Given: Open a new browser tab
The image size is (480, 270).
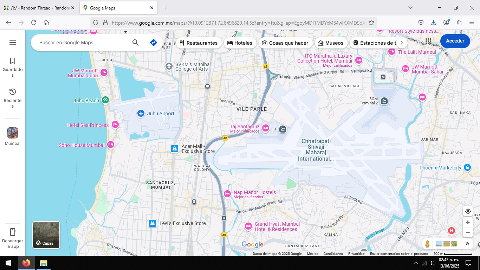Looking at the screenshot, I should pos(165,8).
